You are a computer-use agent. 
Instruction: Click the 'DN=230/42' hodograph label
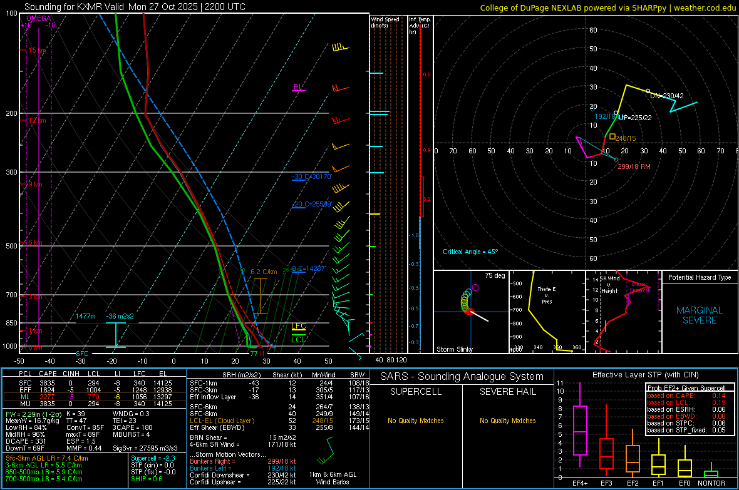pyautogui.click(x=667, y=96)
